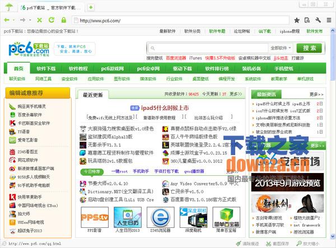
Task: Click the green umbrella browser logo
Action: click(x=9, y=7)
